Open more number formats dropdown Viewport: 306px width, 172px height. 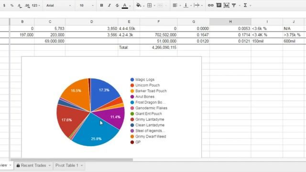(36, 5)
